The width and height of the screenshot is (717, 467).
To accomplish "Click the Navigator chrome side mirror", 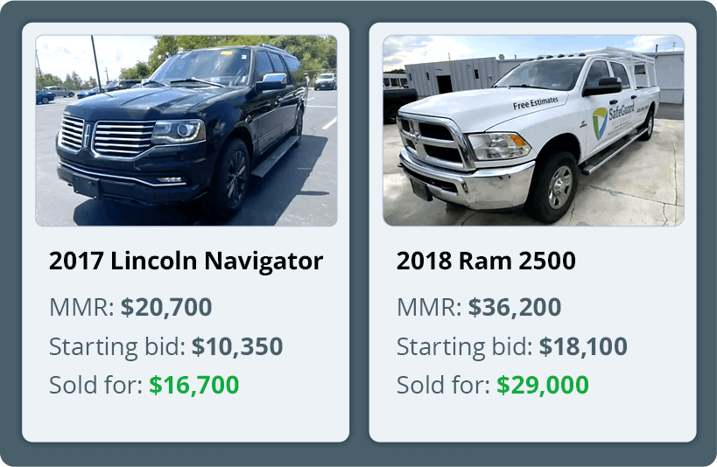I will pos(272,82).
